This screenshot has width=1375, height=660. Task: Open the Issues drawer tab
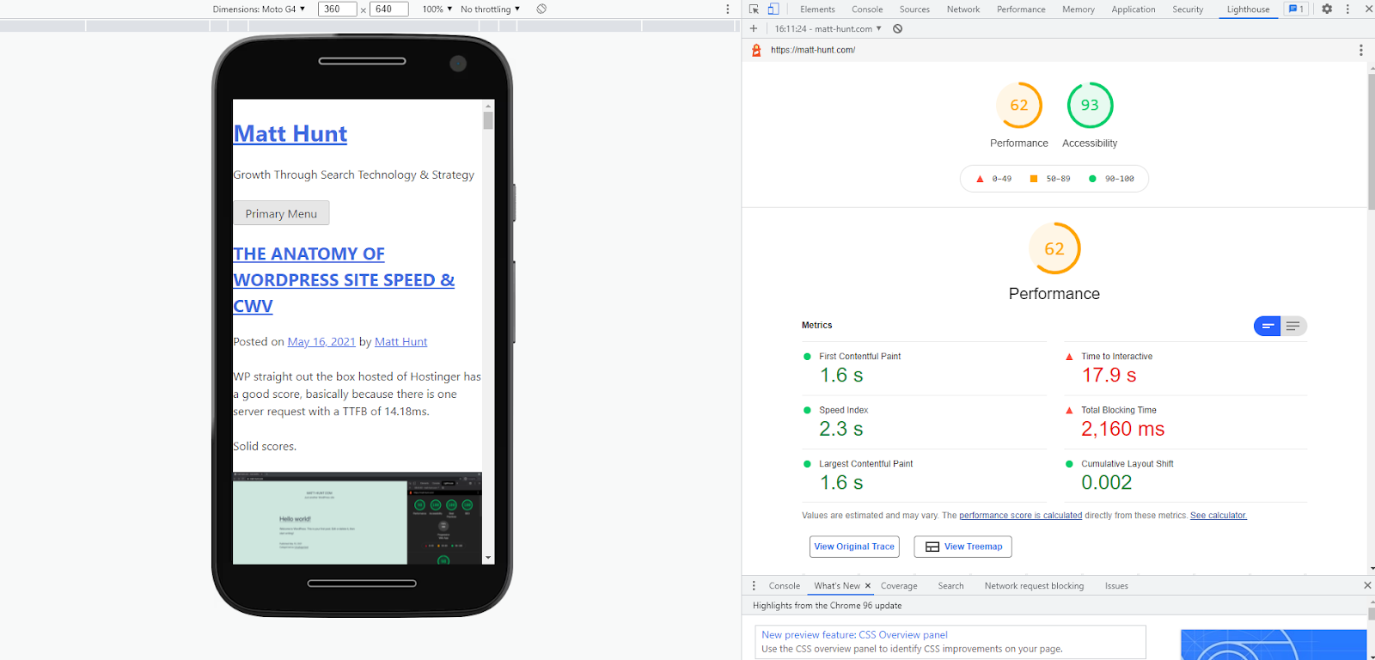coord(1116,585)
